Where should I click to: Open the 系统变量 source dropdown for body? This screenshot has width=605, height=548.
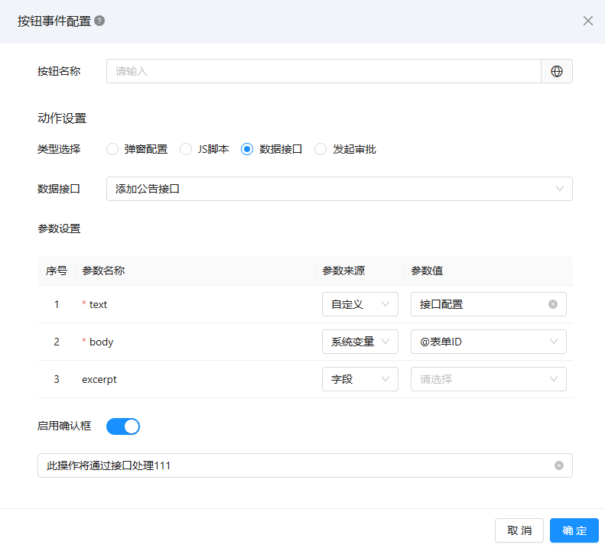click(x=359, y=342)
